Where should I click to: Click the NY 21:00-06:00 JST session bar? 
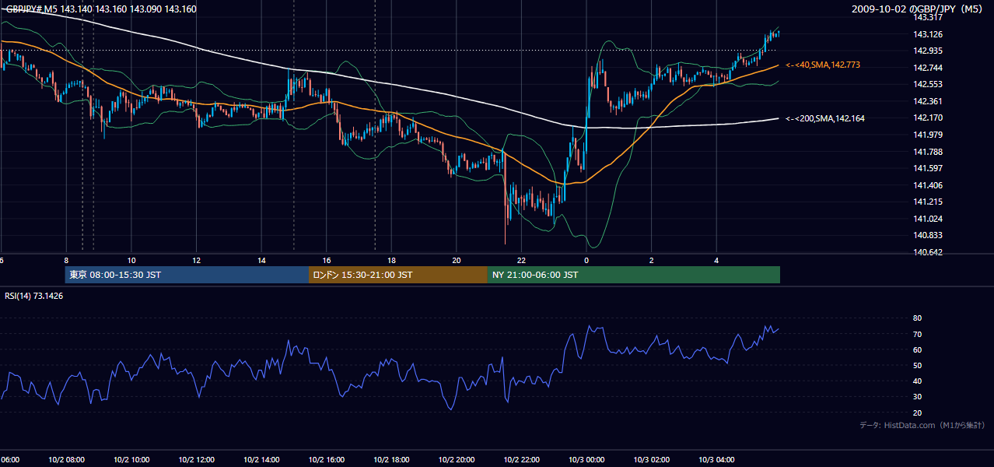(x=634, y=275)
